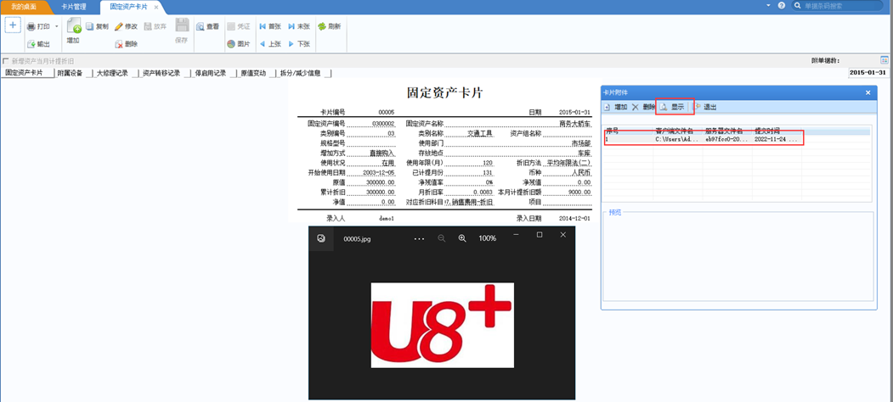The image size is (893, 402).
Task: Click the 图片 (Picture) toolbar button
Action: click(x=239, y=44)
